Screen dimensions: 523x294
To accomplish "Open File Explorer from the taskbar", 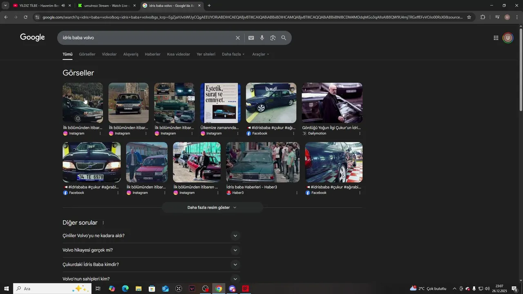I will [x=139, y=289].
